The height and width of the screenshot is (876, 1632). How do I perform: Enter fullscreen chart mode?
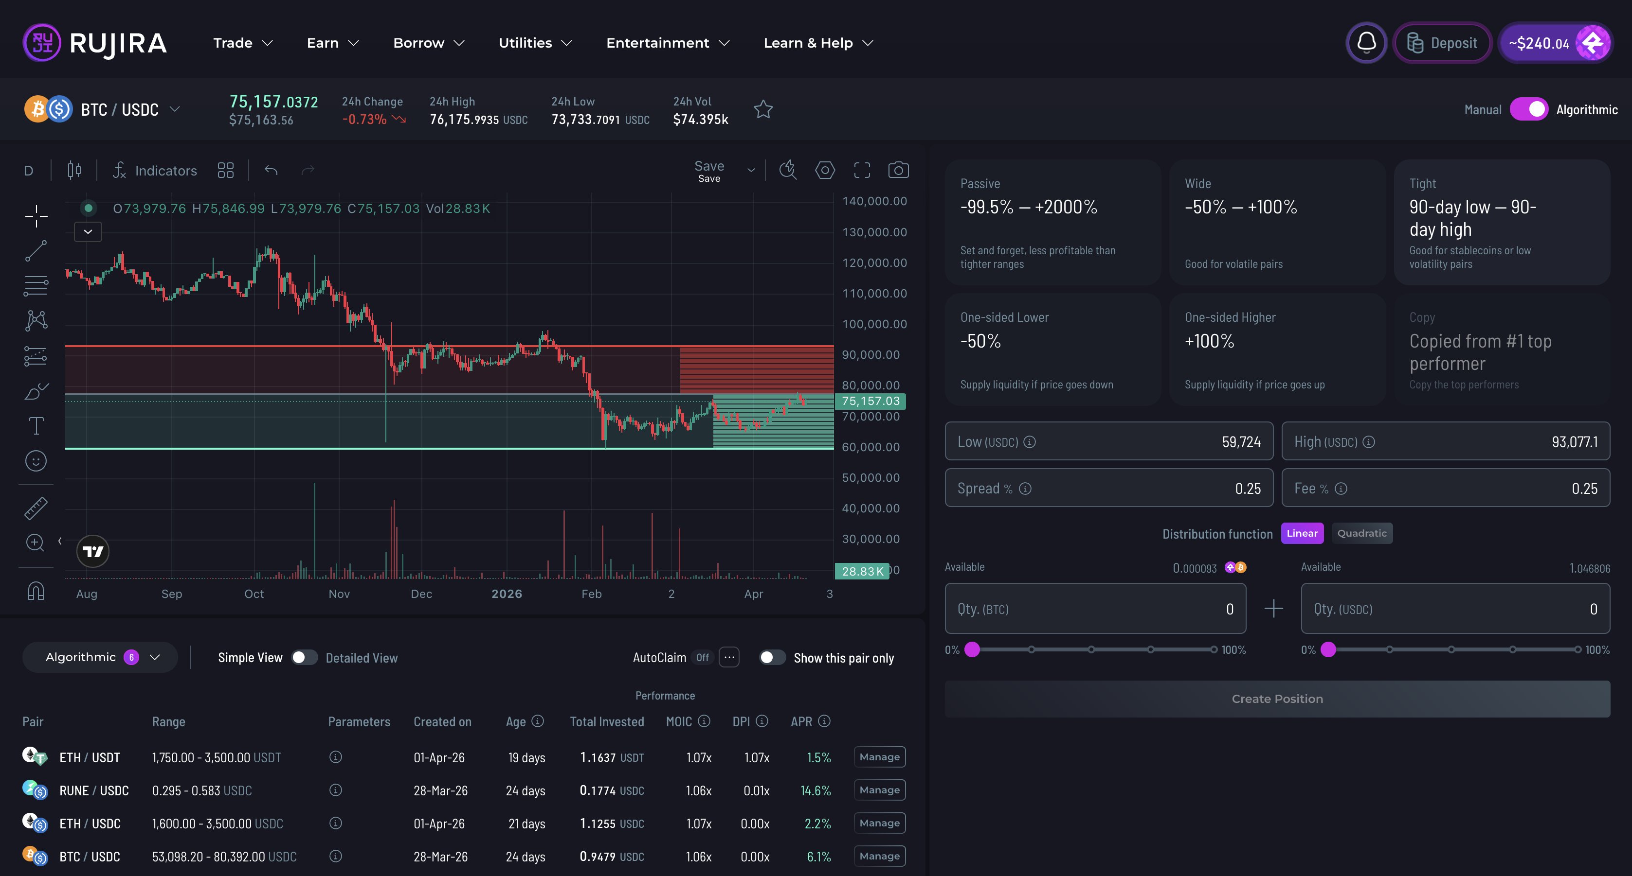[862, 170]
